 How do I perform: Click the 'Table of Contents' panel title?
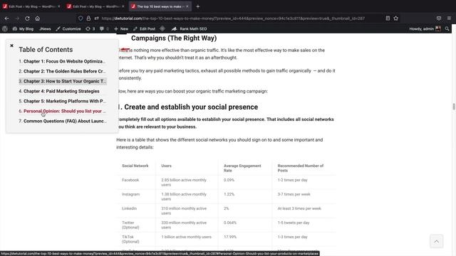pyautogui.click(x=46, y=50)
